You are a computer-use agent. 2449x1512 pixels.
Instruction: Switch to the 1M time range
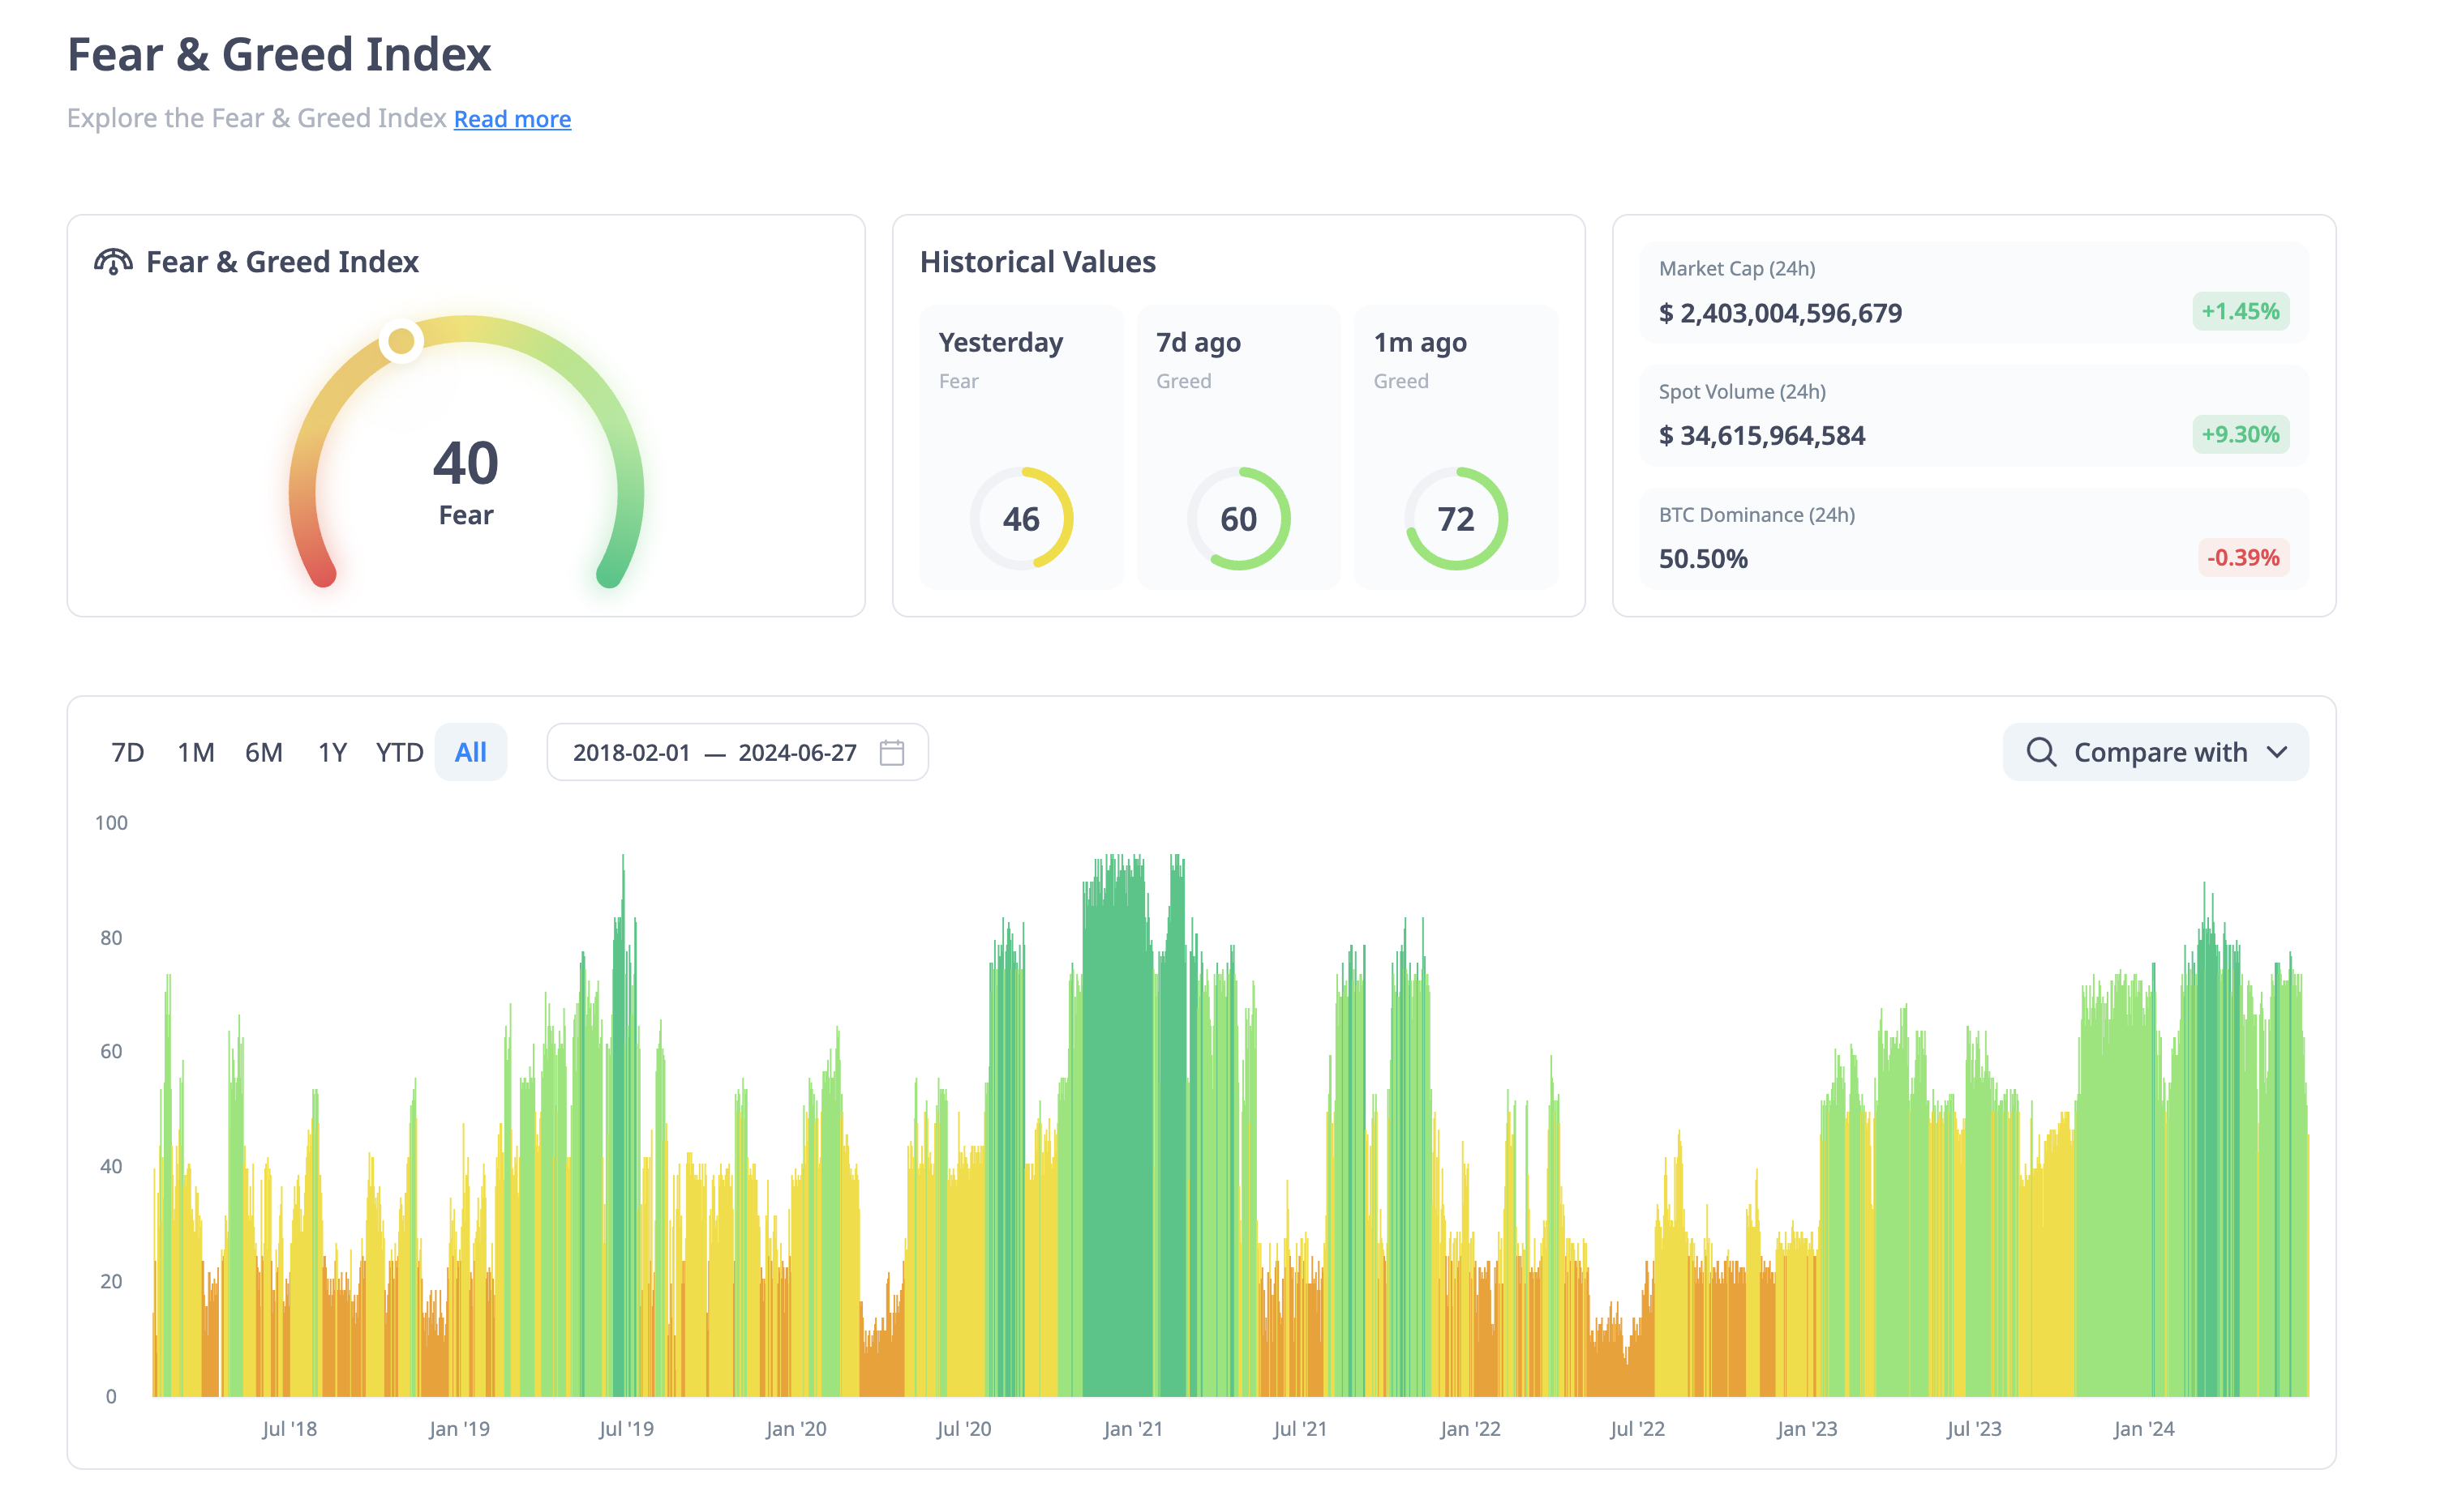195,752
